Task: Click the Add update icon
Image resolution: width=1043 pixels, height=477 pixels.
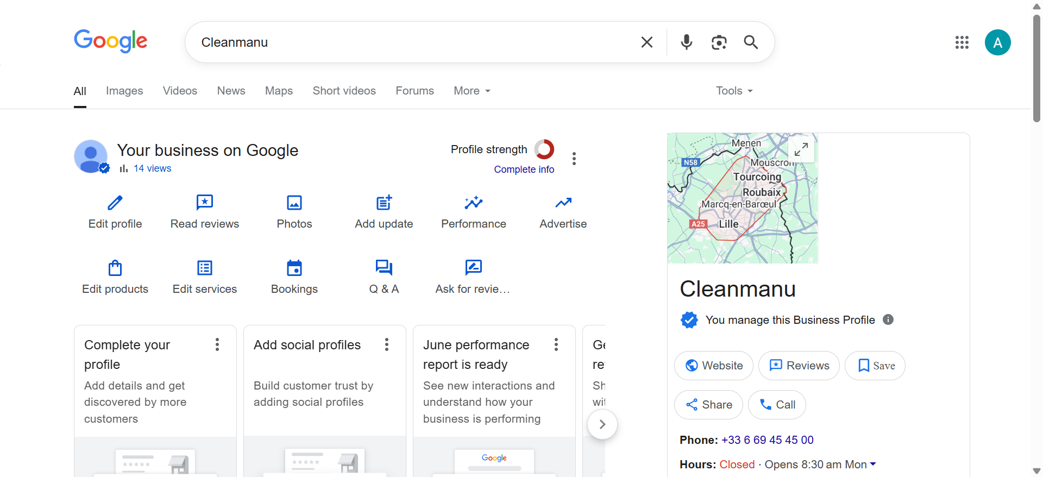Action: (384, 203)
